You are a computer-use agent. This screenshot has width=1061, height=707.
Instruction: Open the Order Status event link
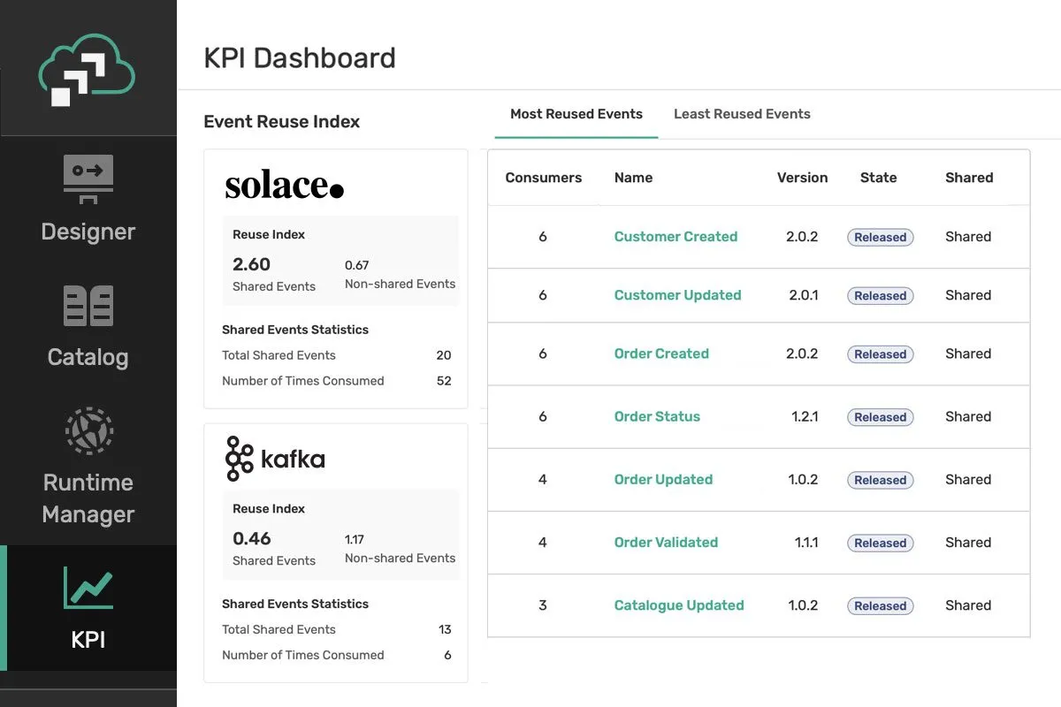pos(657,416)
